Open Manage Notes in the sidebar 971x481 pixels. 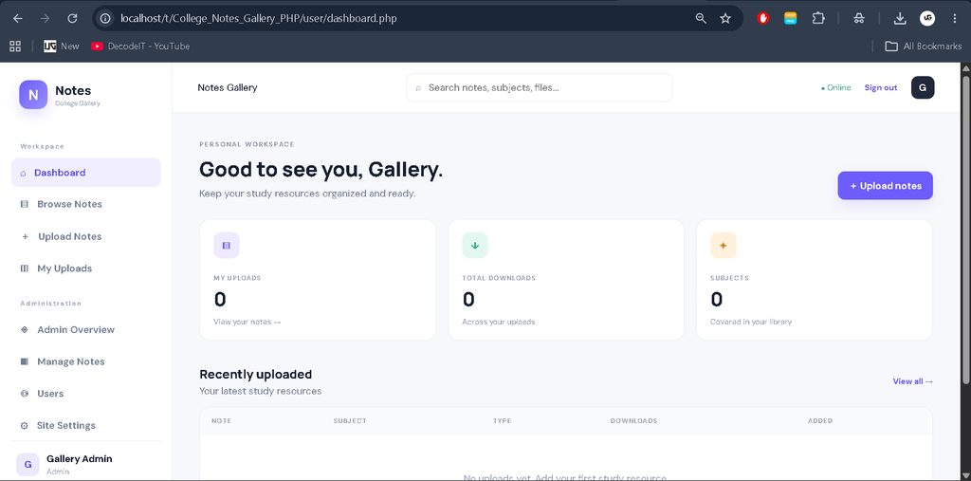click(86, 361)
